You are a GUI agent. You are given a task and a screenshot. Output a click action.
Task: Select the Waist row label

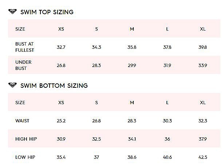(x=22, y=121)
